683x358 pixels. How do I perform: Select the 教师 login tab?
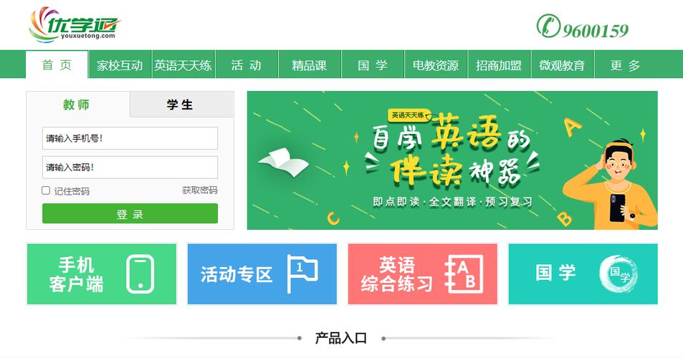point(78,105)
